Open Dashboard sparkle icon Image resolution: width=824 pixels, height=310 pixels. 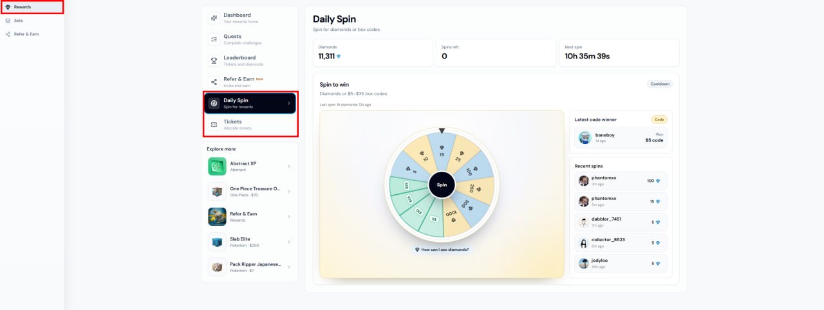click(214, 18)
